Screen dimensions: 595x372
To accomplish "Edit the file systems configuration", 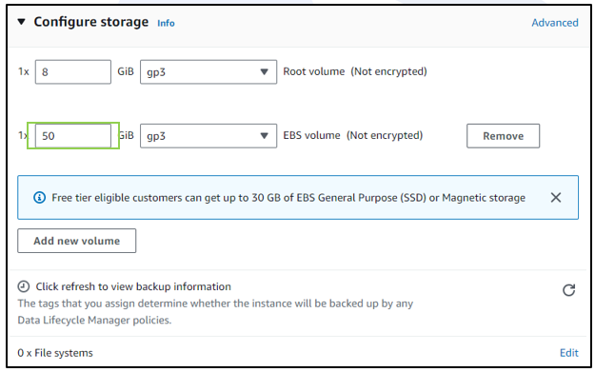I will click(x=568, y=353).
